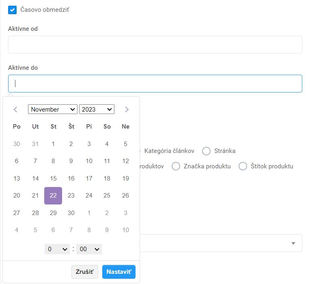Go to next month in calendar
Viewport: 310px width, 284px height.
pos(127,110)
